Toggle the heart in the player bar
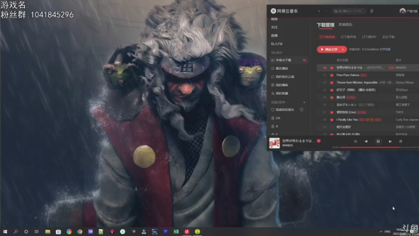 [x=319, y=141]
